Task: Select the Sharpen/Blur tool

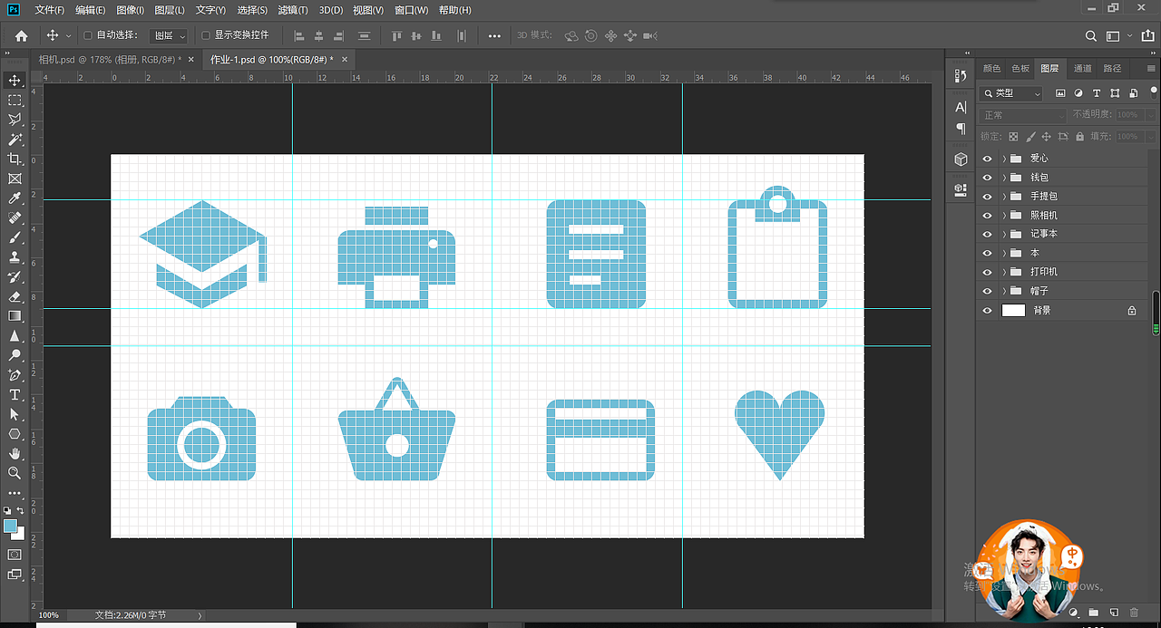Action: 15,335
